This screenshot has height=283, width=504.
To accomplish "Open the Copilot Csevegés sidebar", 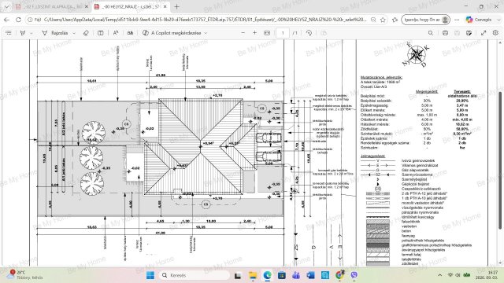I will (x=479, y=20).
